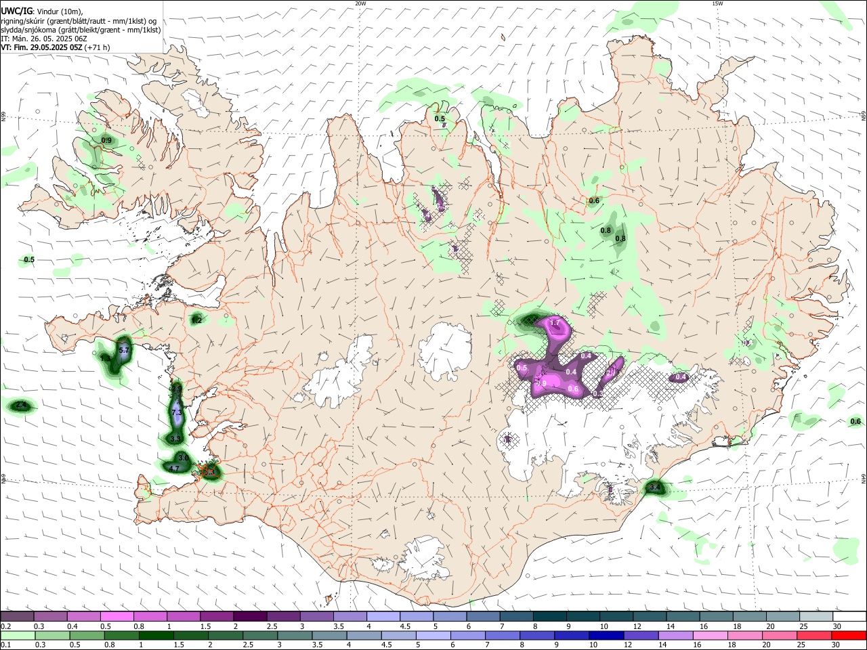Pick the snow legend swatch between 0.2 and 0.3
Screen dimensions: 867x650
click(x=17, y=616)
